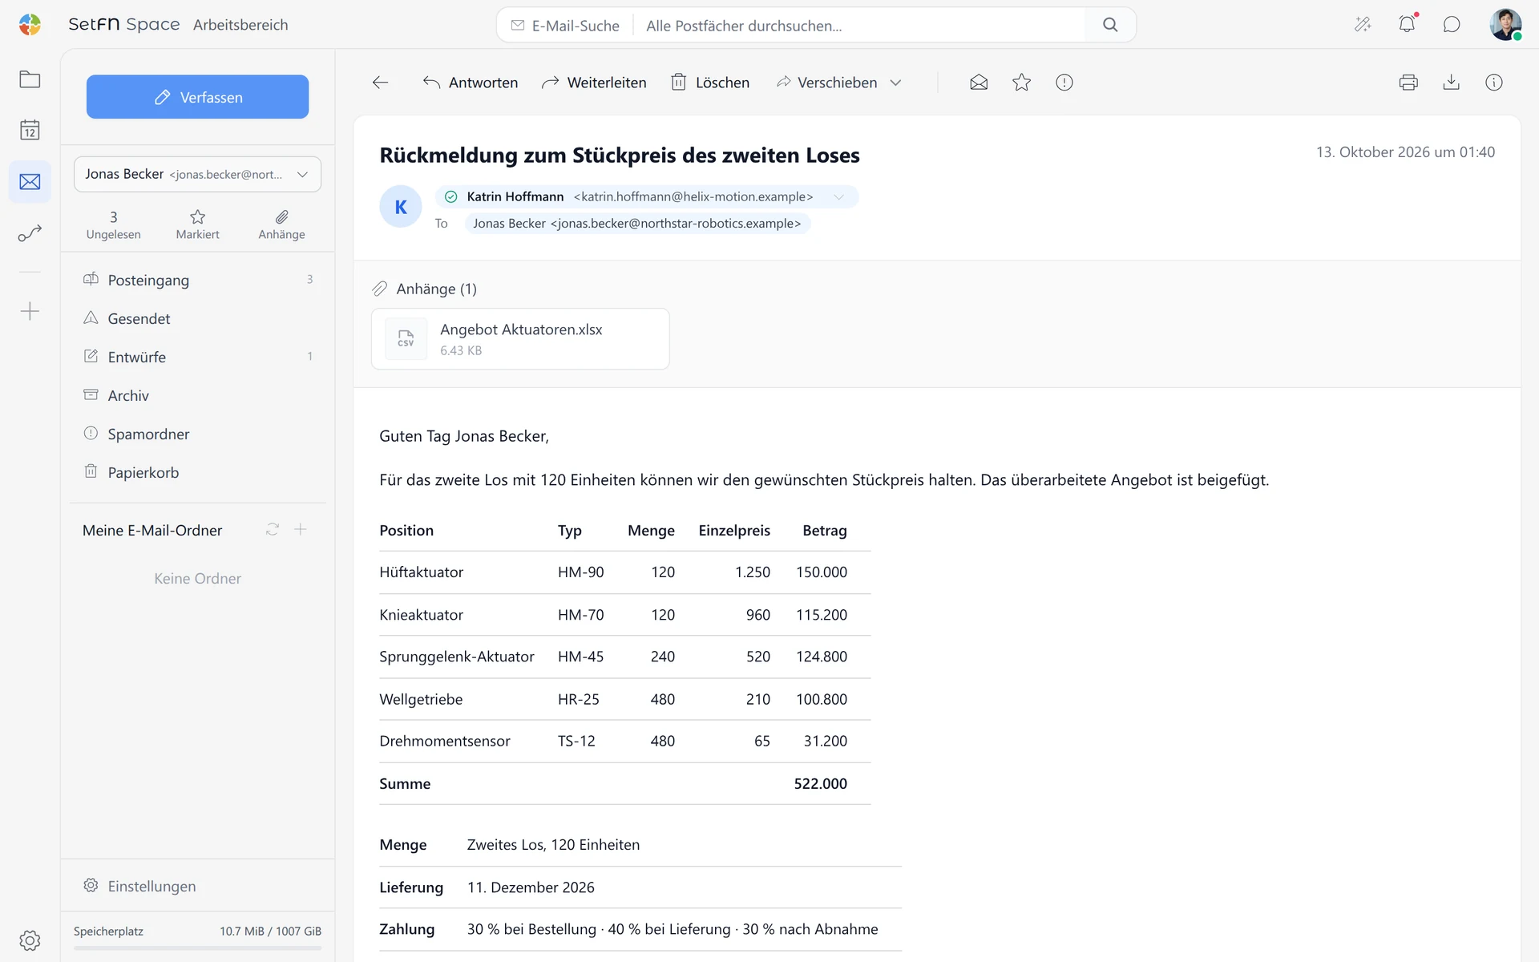Star this email
1539x962 pixels.
tap(1021, 83)
